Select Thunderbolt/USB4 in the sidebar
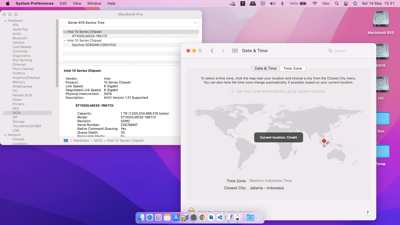The height and width of the screenshot is (225, 400). (x=27, y=126)
